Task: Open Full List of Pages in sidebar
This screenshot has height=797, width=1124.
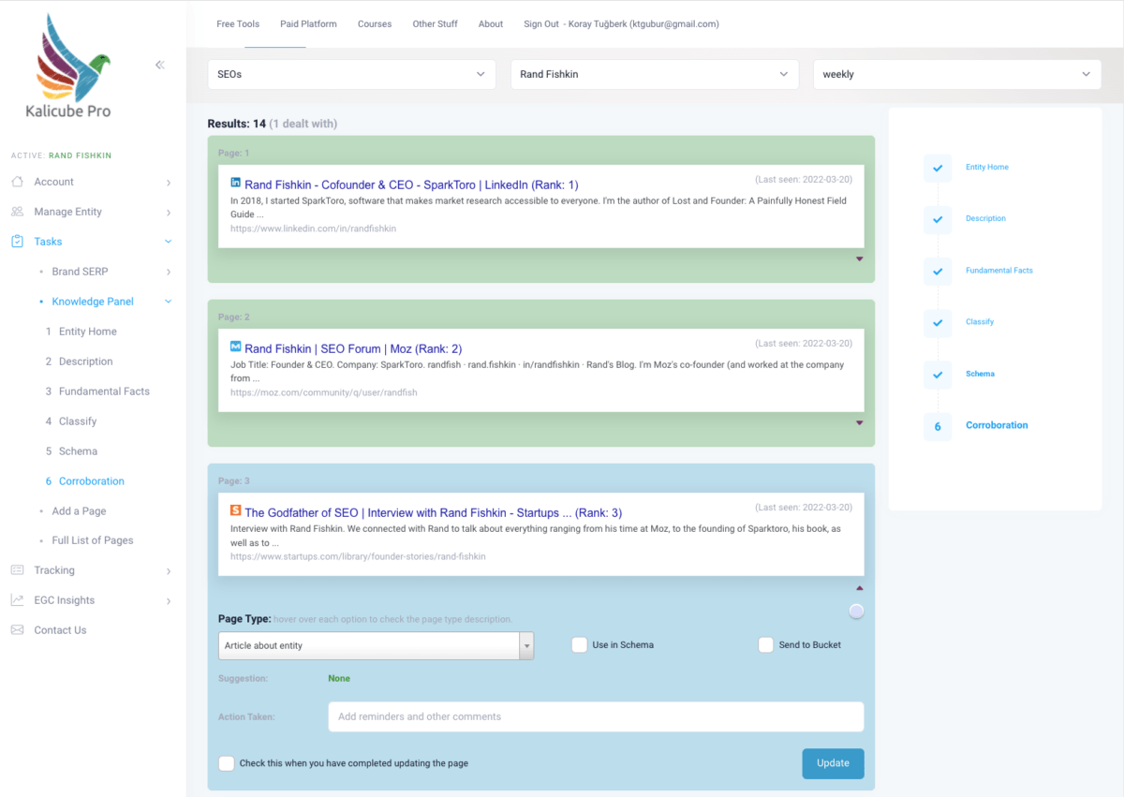Action: point(93,540)
